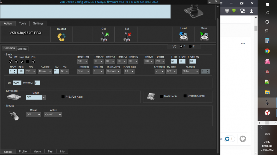This screenshot has width=277, height=155.
Task: Open the ACITime dropdown
Action: 45,71
